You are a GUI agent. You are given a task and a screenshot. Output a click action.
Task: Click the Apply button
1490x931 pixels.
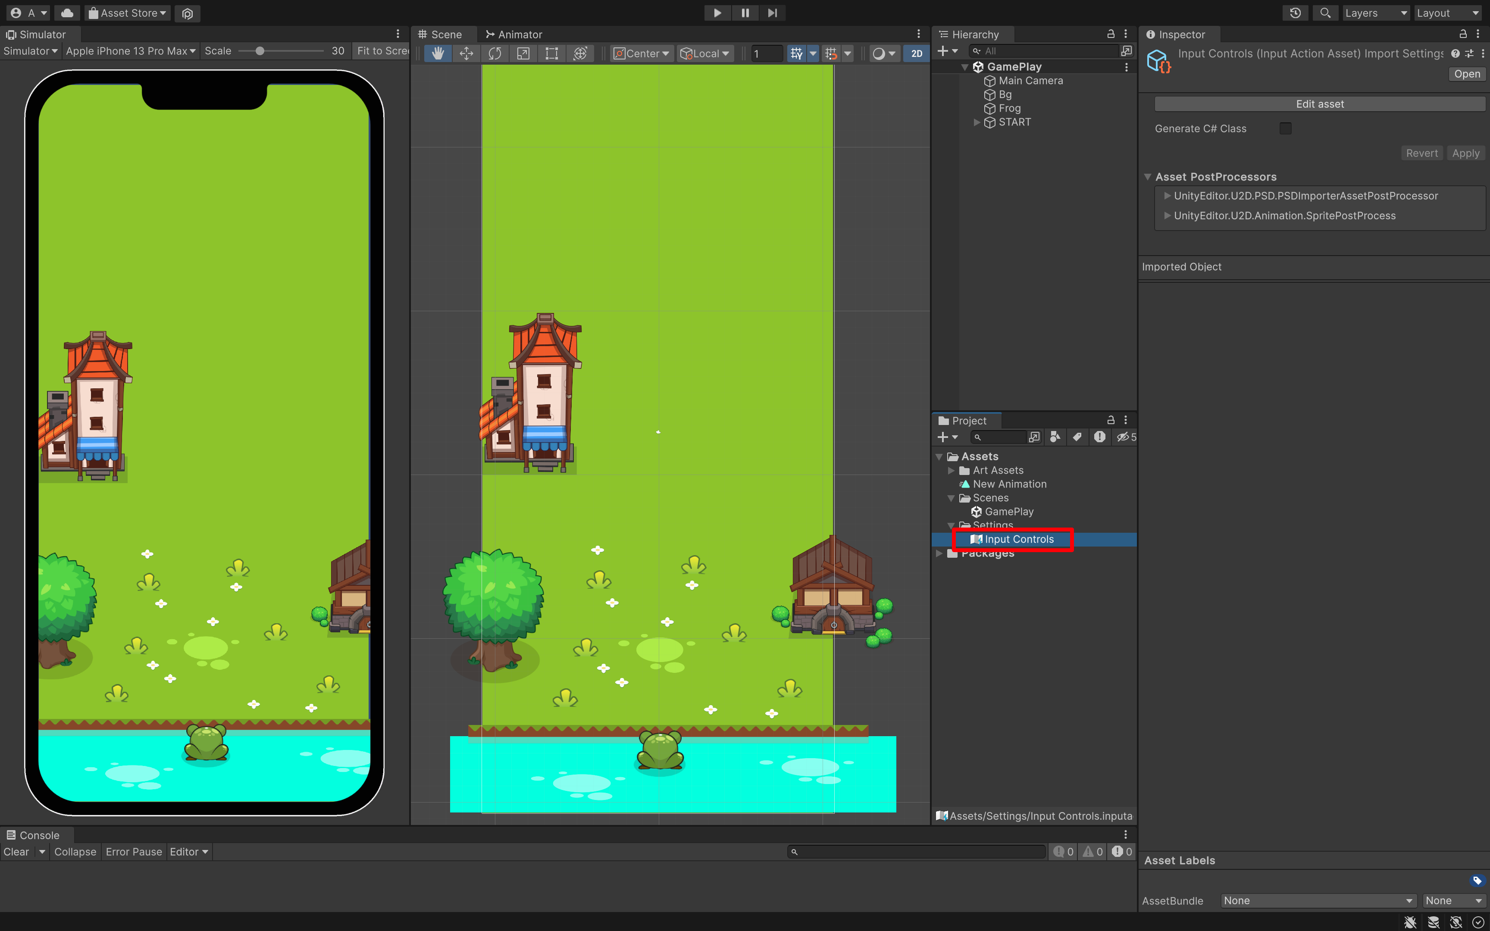1465,153
